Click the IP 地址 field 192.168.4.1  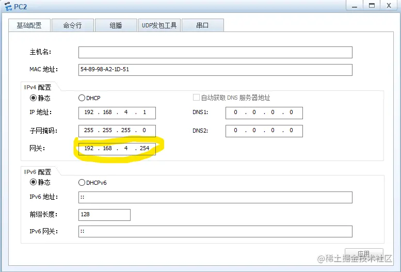pyautogui.click(x=117, y=113)
